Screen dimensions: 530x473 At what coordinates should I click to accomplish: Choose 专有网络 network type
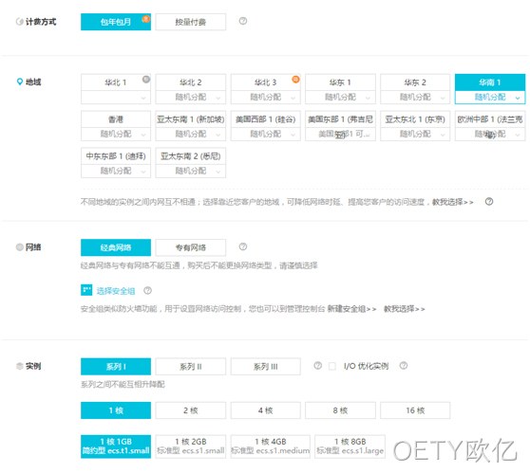tap(191, 247)
